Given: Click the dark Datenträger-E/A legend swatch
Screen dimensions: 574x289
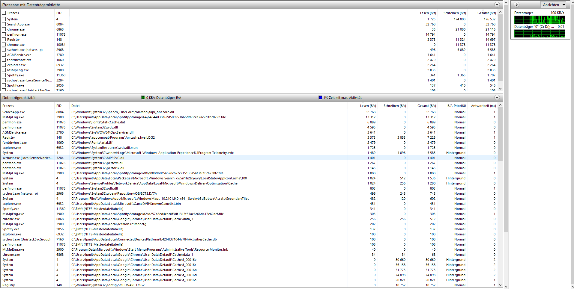Looking at the screenshot, I should (x=143, y=97).
